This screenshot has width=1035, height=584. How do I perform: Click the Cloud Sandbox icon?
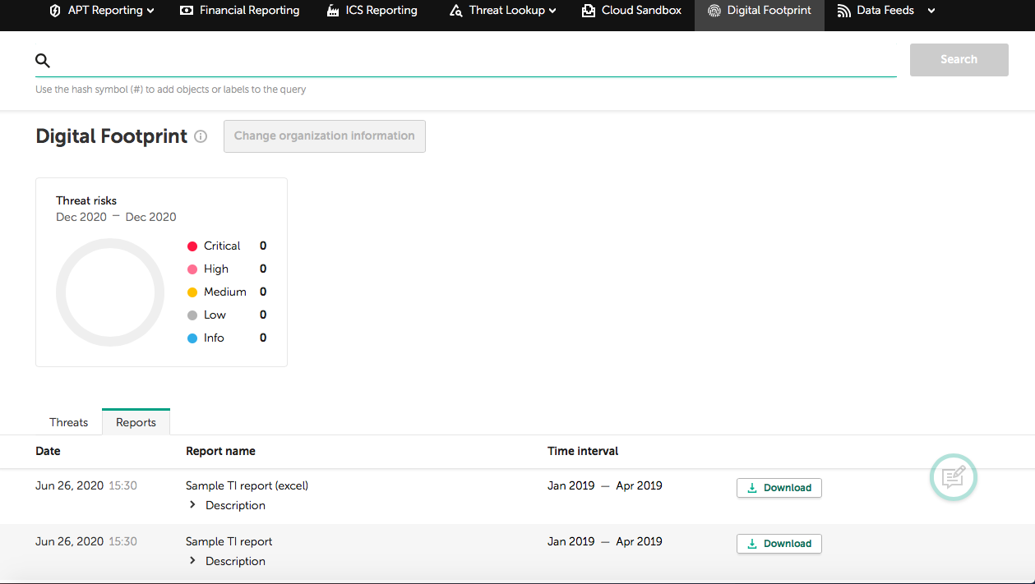tap(589, 11)
